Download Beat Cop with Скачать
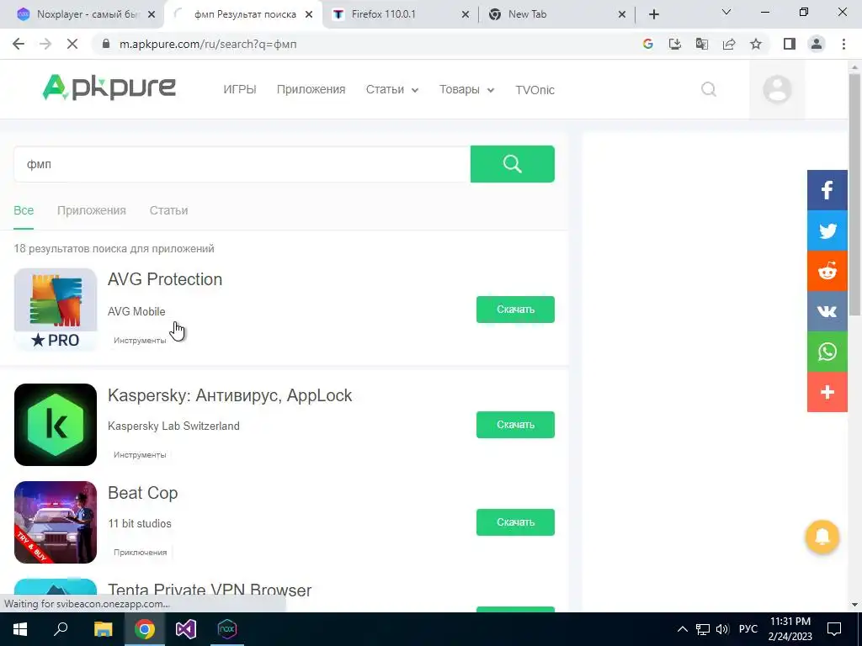This screenshot has height=646, width=862. click(515, 522)
